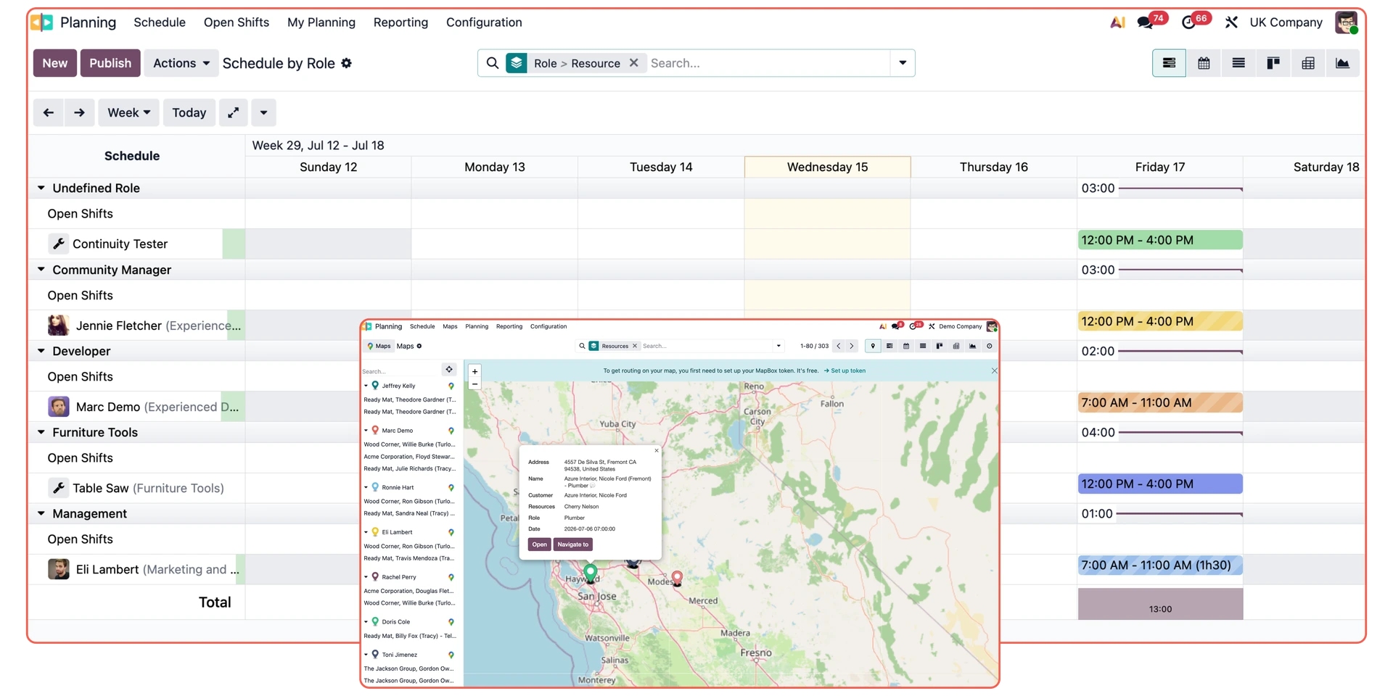The width and height of the screenshot is (1393, 696).
Task: Open Table Saw blue shift on Friday
Action: (1160, 484)
